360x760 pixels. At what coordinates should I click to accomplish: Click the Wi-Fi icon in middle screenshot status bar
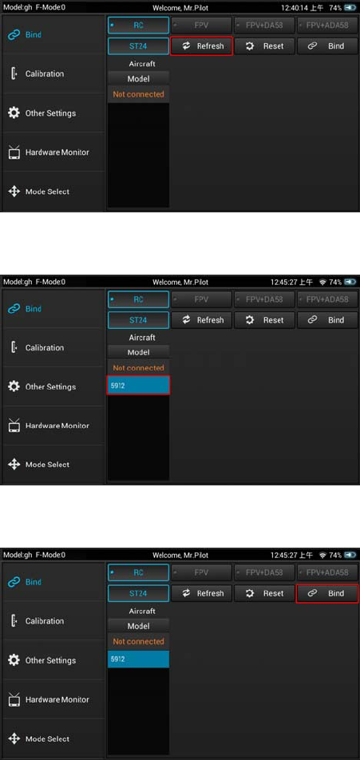[x=323, y=282]
